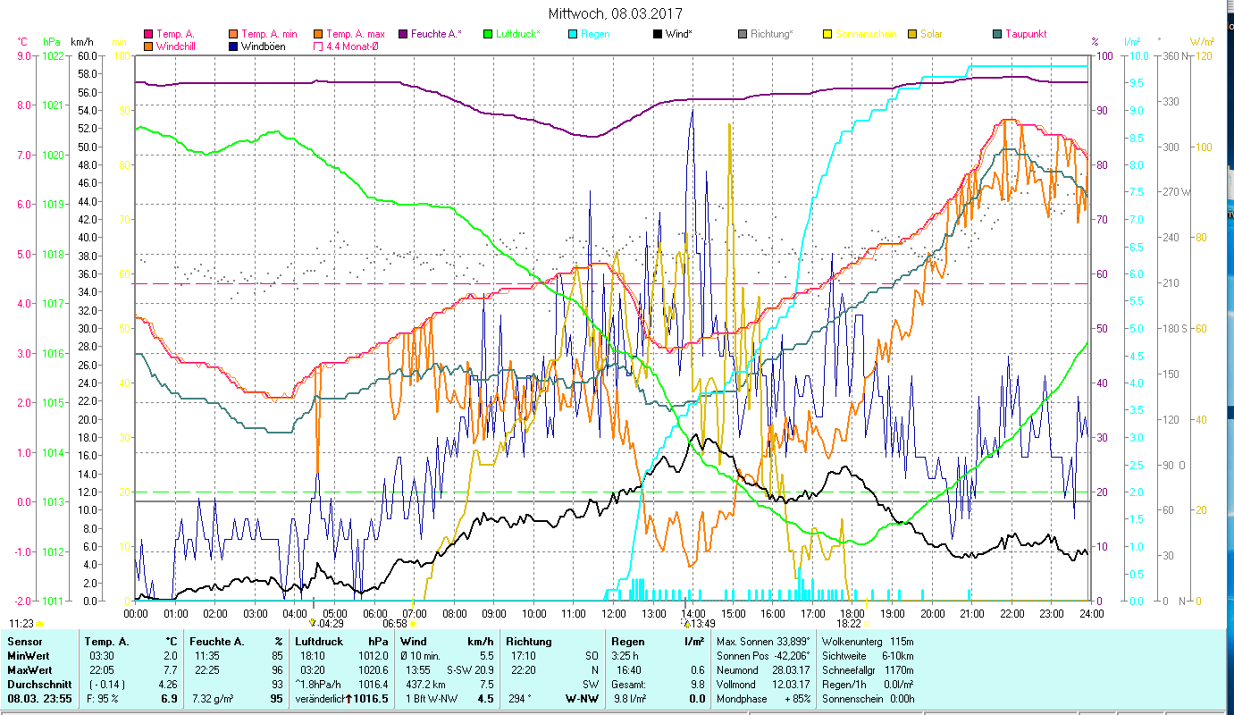Image resolution: width=1234 pixels, height=715 pixels.
Task: Click the timestamp 08.03. 23:55
Action: pyautogui.click(x=41, y=699)
